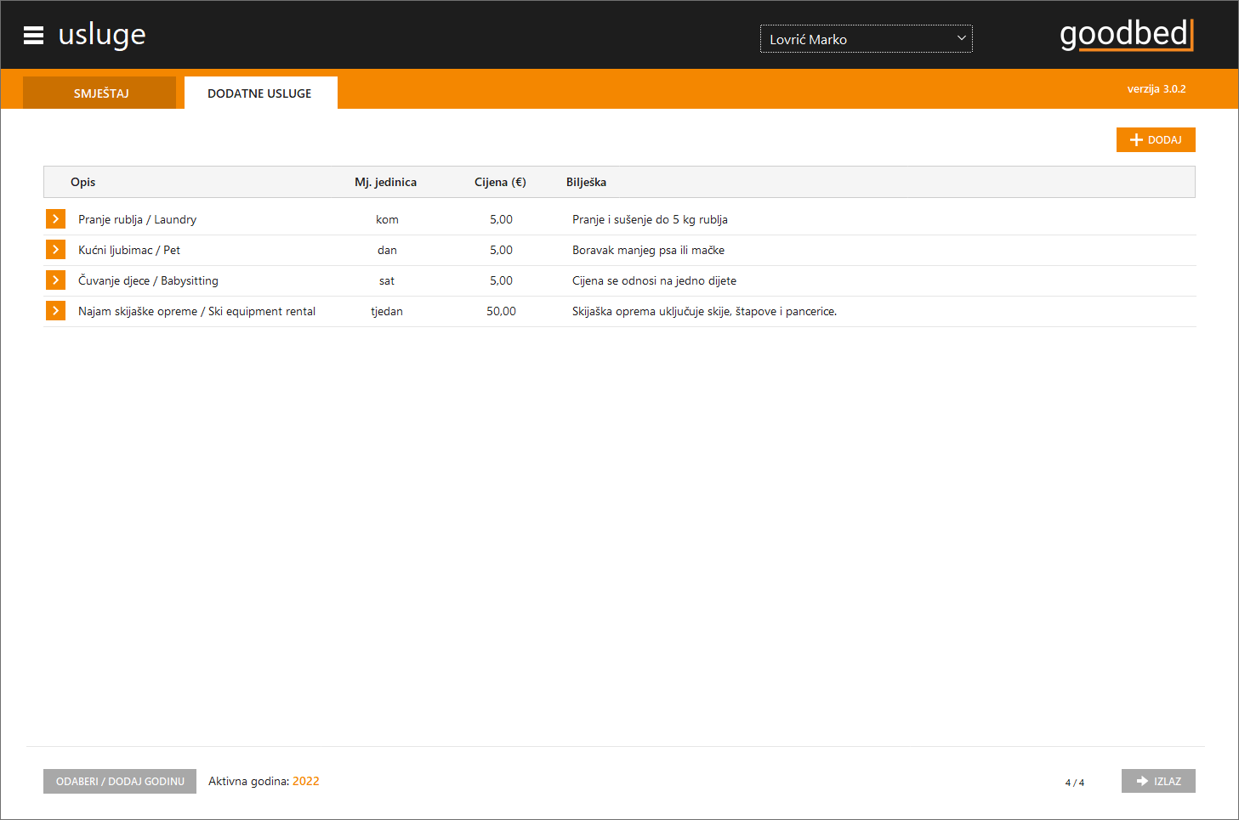1239x820 pixels.
Task: Click the 'tjedan' unit cell
Action: pyautogui.click(x=387, y=311)
